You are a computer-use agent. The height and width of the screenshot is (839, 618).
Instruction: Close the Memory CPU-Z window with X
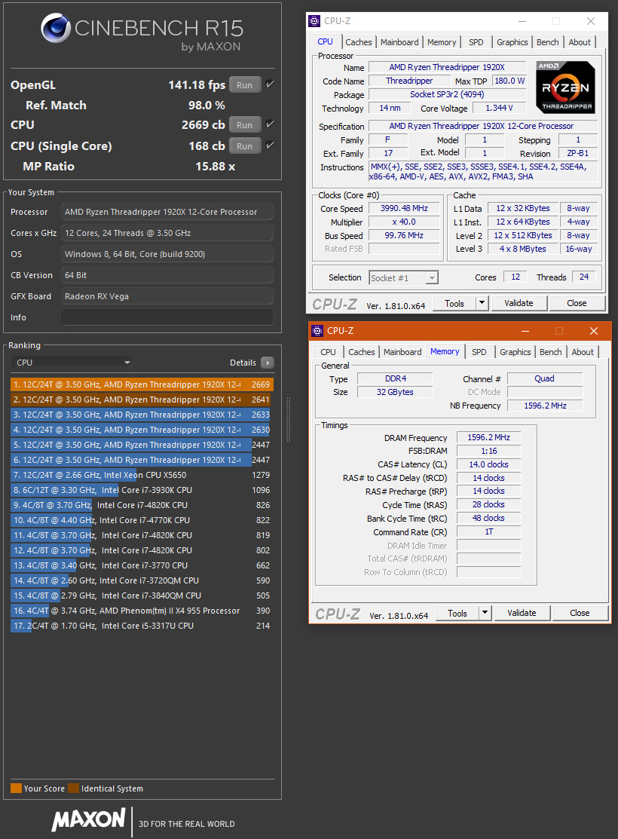(x=593, y=331)
